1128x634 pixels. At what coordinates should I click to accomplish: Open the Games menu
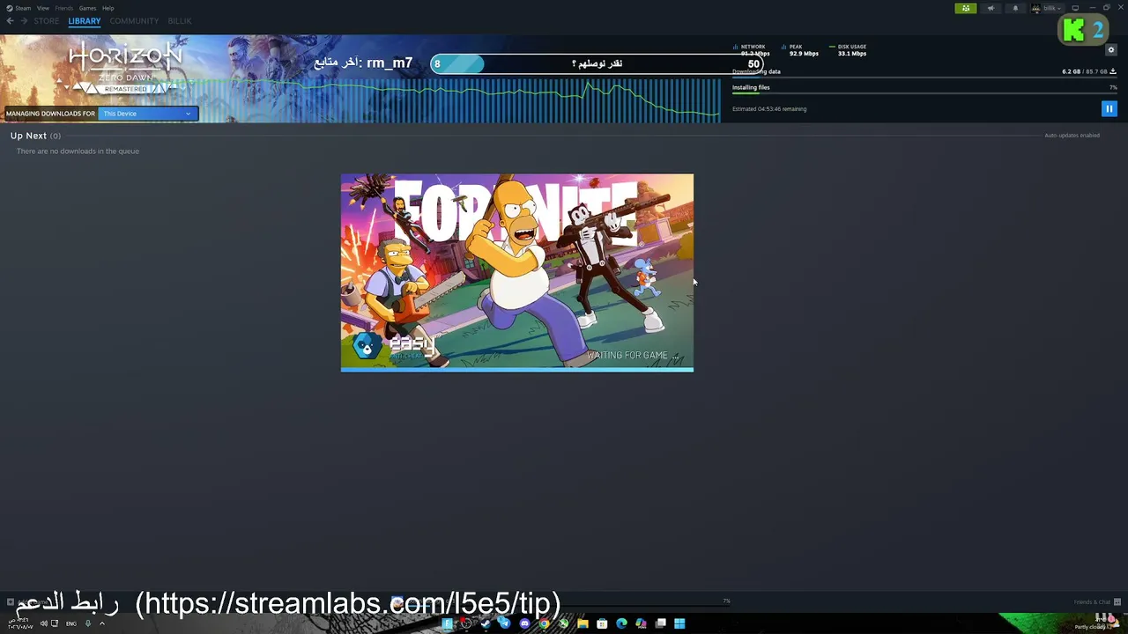(87, 8)
